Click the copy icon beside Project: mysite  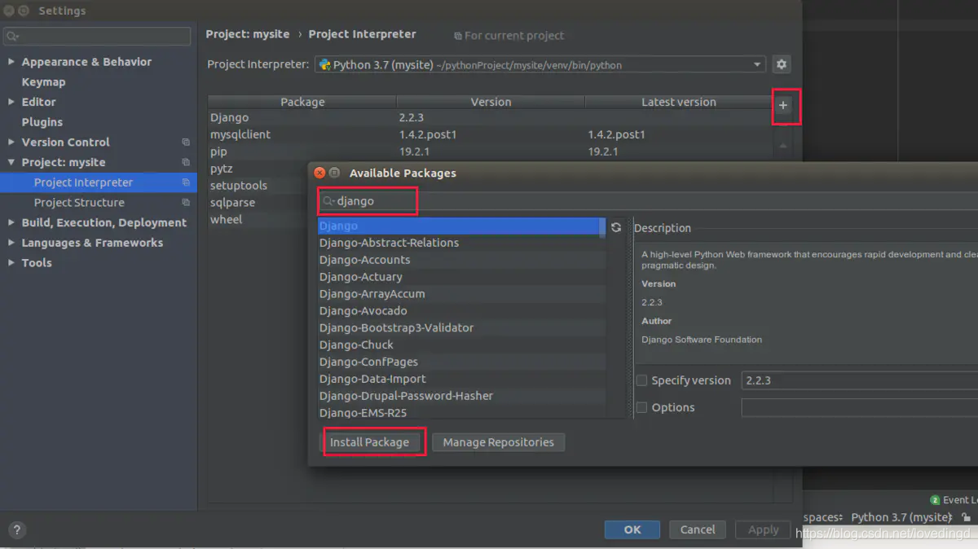pos(186,162)
